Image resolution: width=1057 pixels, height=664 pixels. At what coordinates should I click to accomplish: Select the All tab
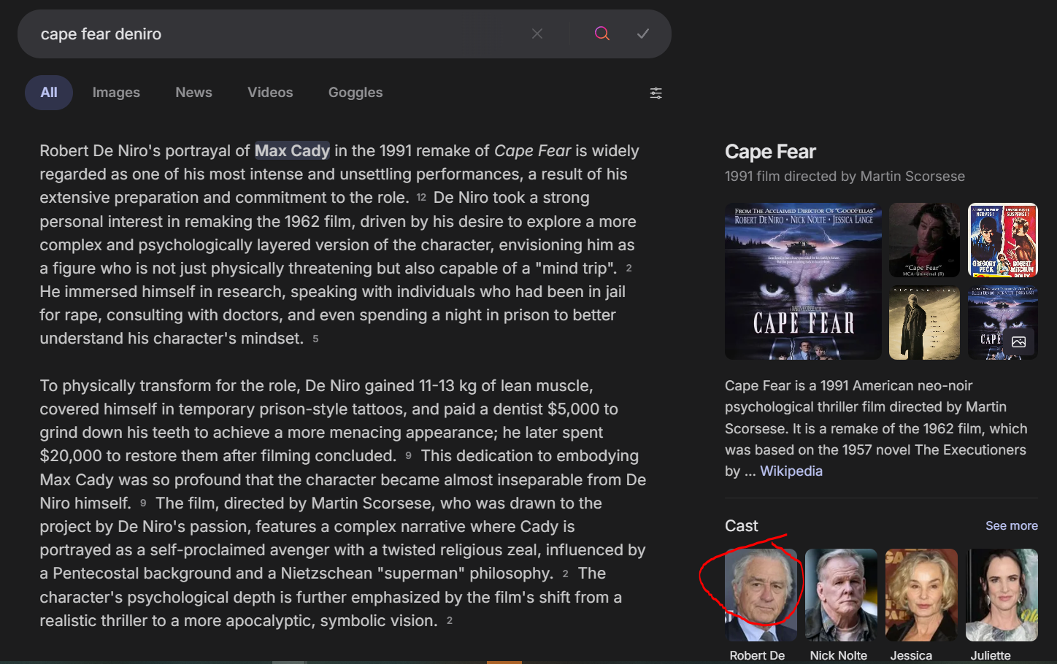coord(49,93)
